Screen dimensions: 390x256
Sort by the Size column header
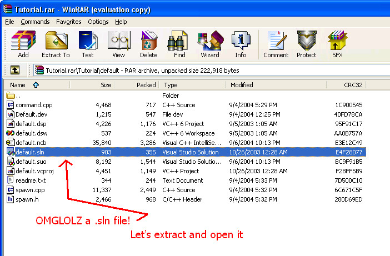click(92, 85)
